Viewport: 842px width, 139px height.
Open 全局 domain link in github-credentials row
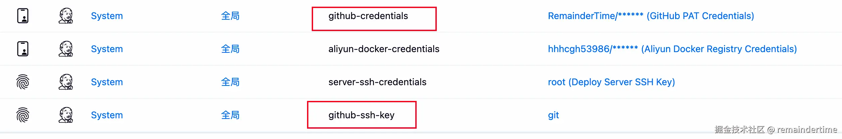[x=230, y=16]
